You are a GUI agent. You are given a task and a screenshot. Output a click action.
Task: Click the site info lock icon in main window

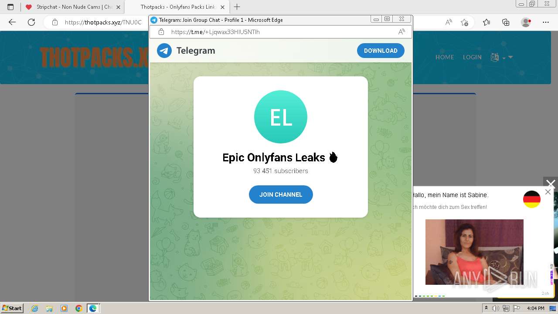pos(55,22)
